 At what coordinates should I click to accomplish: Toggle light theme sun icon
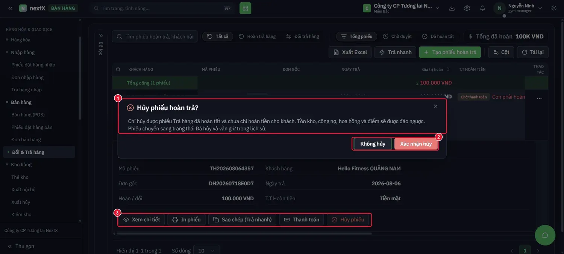click(x=554, y=8)
